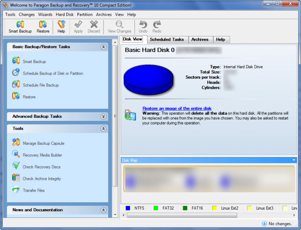Click the dark green FAT16 legend swatch
The height and width of the screenshot is (230, 301).
tap(185, 208)
